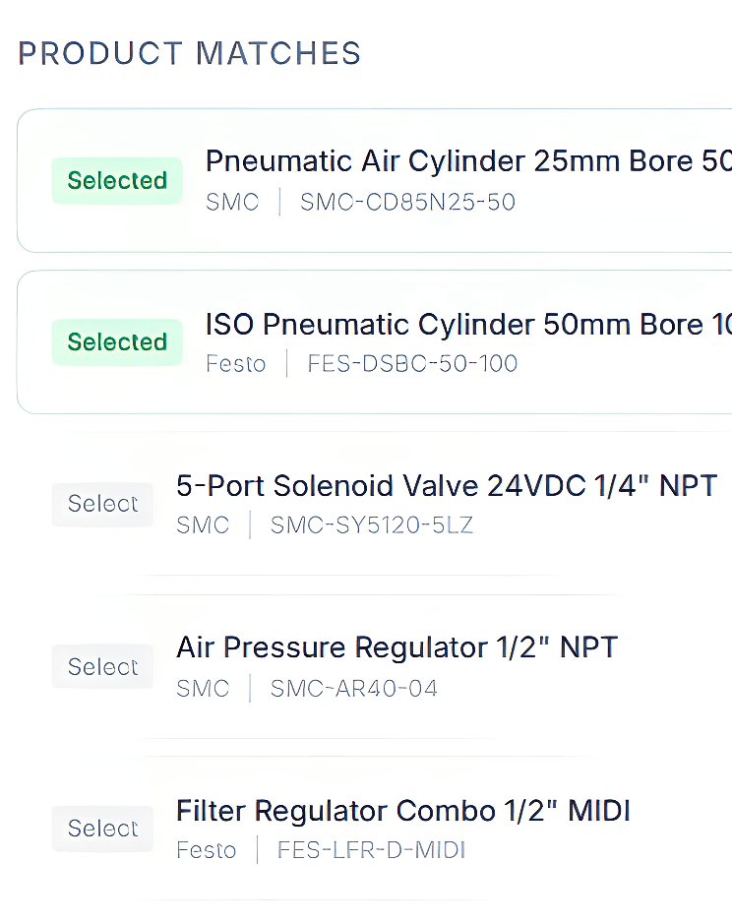732x923 pixels.
Task: Deselect the ISO Pneumatic Cylinder via its Selected badge
Action: pos(117,341)
